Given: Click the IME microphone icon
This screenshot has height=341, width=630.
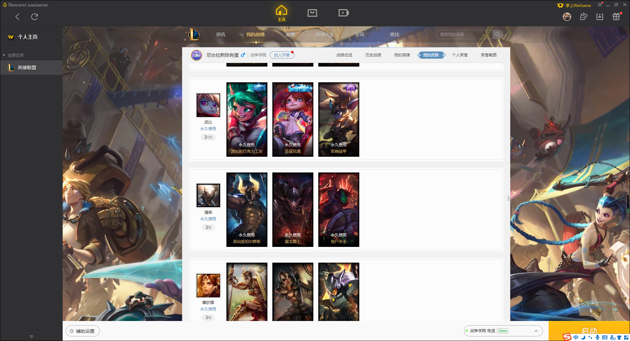Looking at the screenshot, I should [598, 337].
